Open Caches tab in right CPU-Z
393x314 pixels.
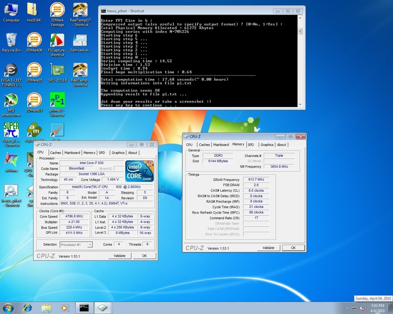coord(204,145)
